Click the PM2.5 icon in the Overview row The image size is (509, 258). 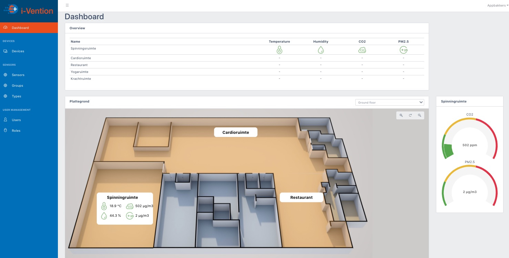click(x=403, y=50)
